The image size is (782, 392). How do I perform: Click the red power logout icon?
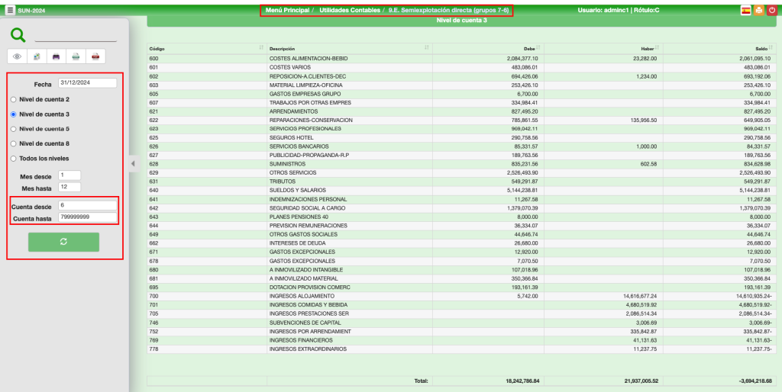[771, 10]
